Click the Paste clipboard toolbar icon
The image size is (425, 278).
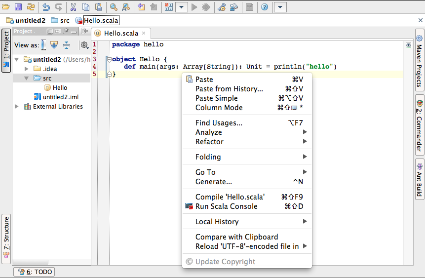99,7
